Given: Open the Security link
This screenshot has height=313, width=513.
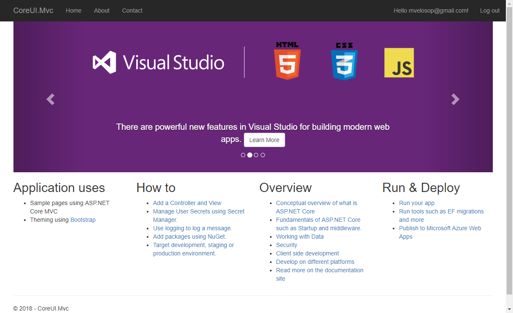Looking at the screenshot, I should 287,245.
